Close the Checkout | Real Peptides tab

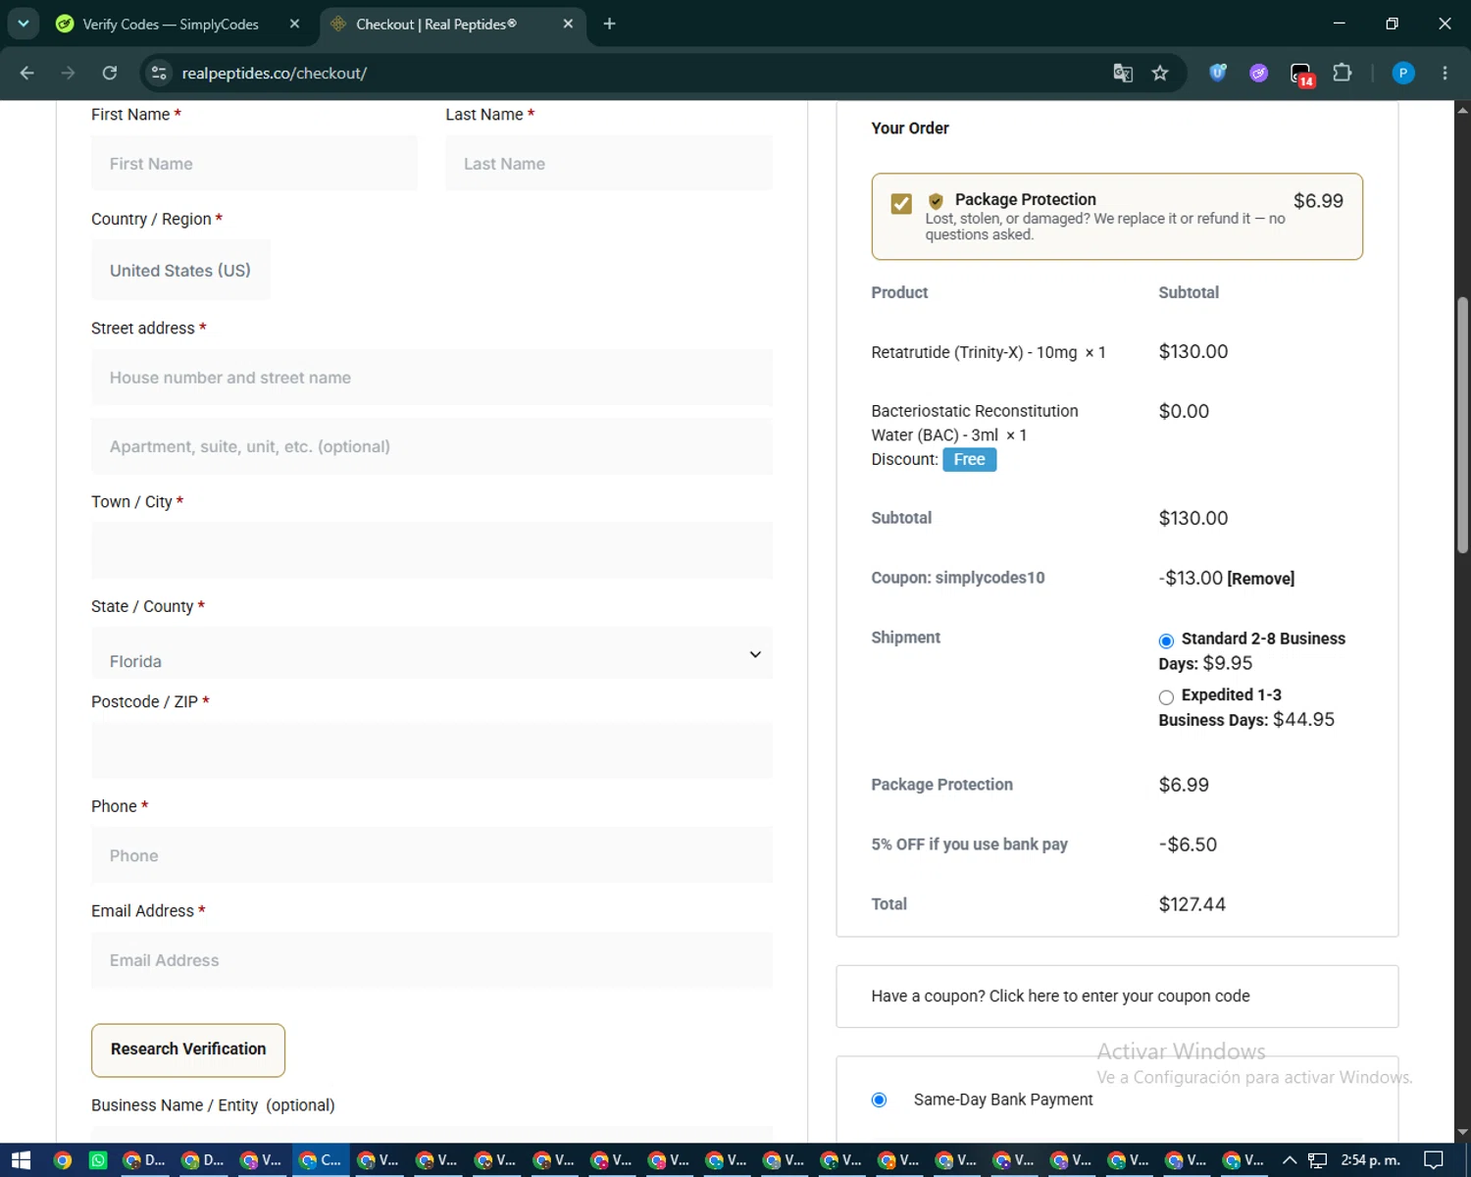click(568, 24)
